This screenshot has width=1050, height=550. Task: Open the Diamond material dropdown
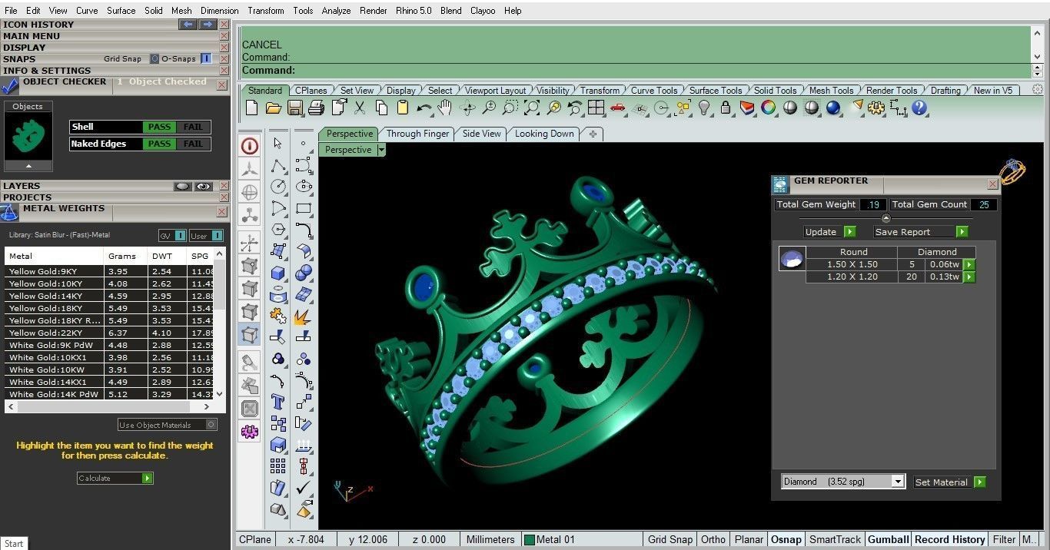tap(897, 482)
